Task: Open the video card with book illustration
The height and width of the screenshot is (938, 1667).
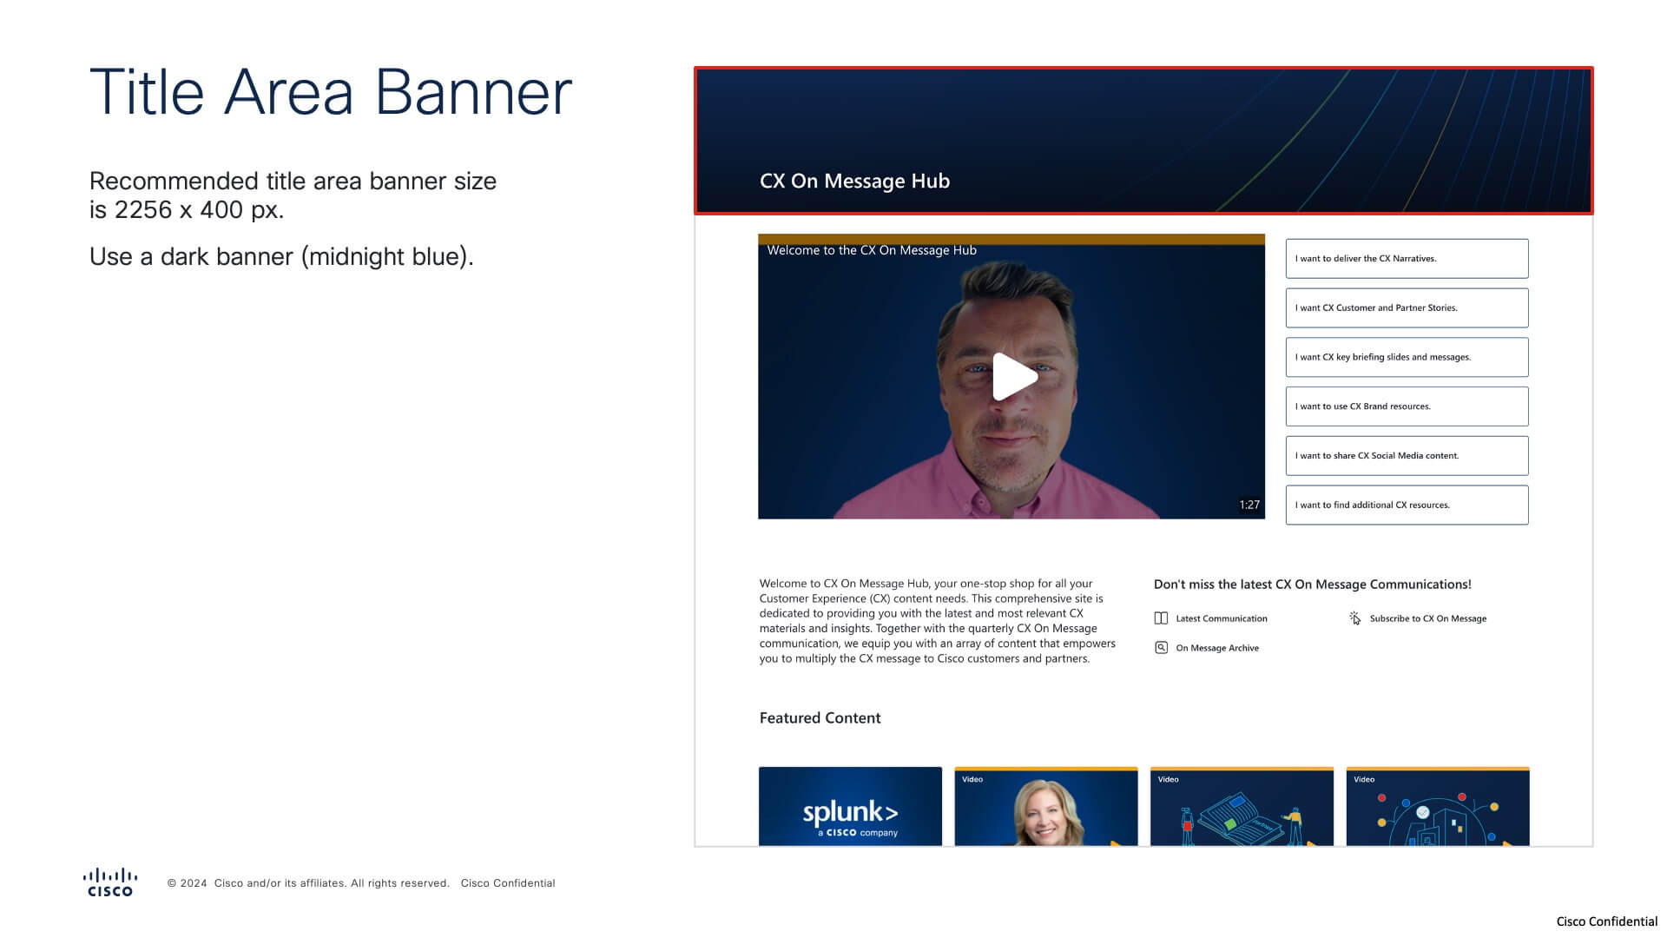Action: tap(1242, 806)
